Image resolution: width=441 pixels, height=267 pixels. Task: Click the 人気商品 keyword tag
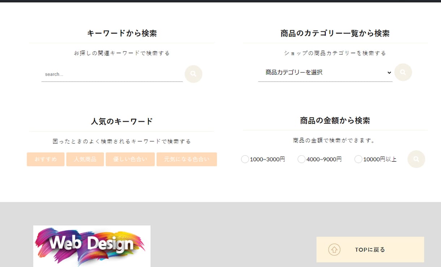tap(85, 159)
